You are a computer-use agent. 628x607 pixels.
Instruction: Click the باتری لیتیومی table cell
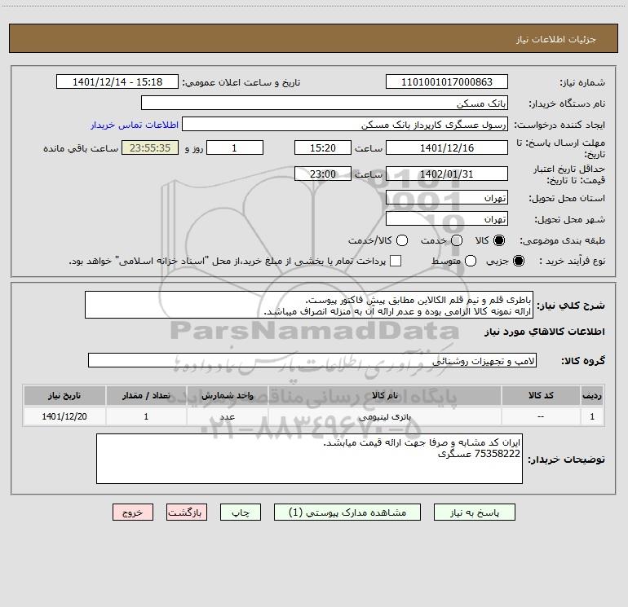tap(385, 416)
